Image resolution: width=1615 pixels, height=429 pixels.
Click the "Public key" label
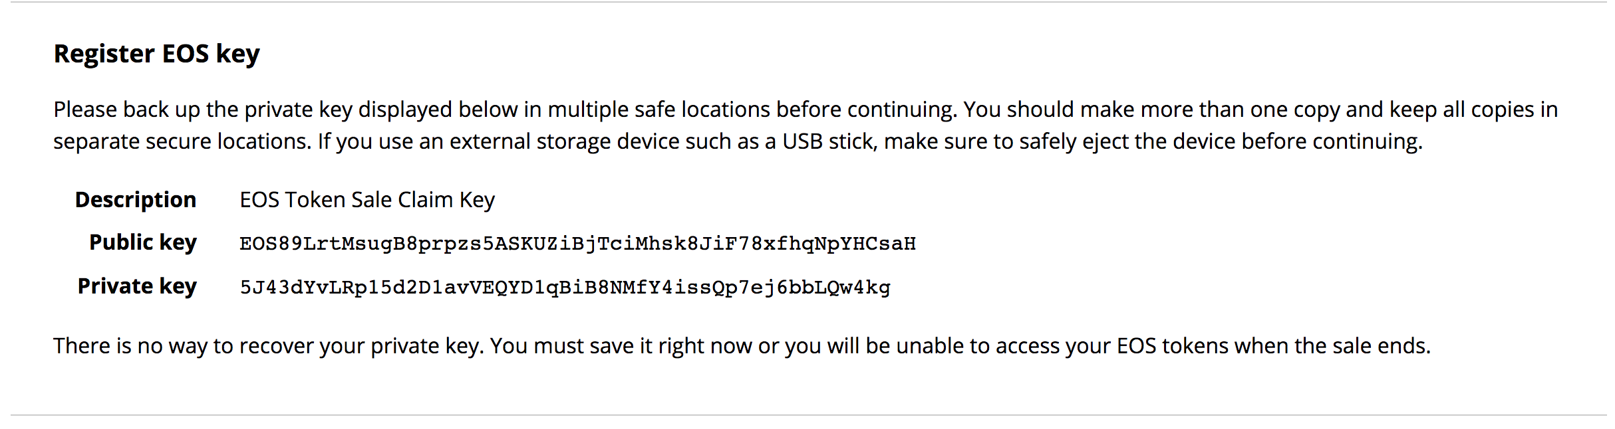pos(142,242)
